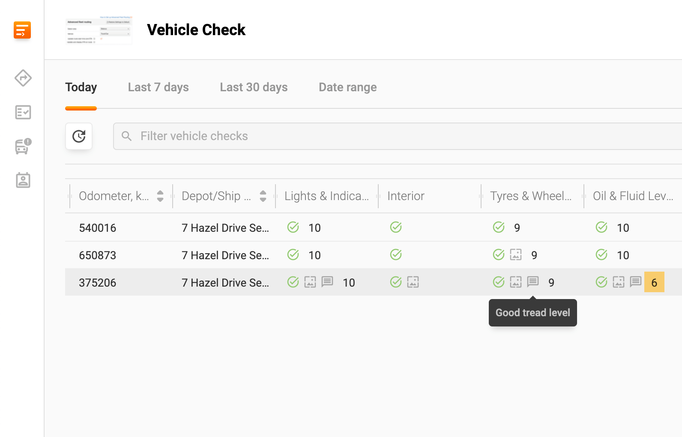Click the refresh vehicle checks button
This screenshot has width=682, height=437.
pyautogui.click(x=79, y=136)
